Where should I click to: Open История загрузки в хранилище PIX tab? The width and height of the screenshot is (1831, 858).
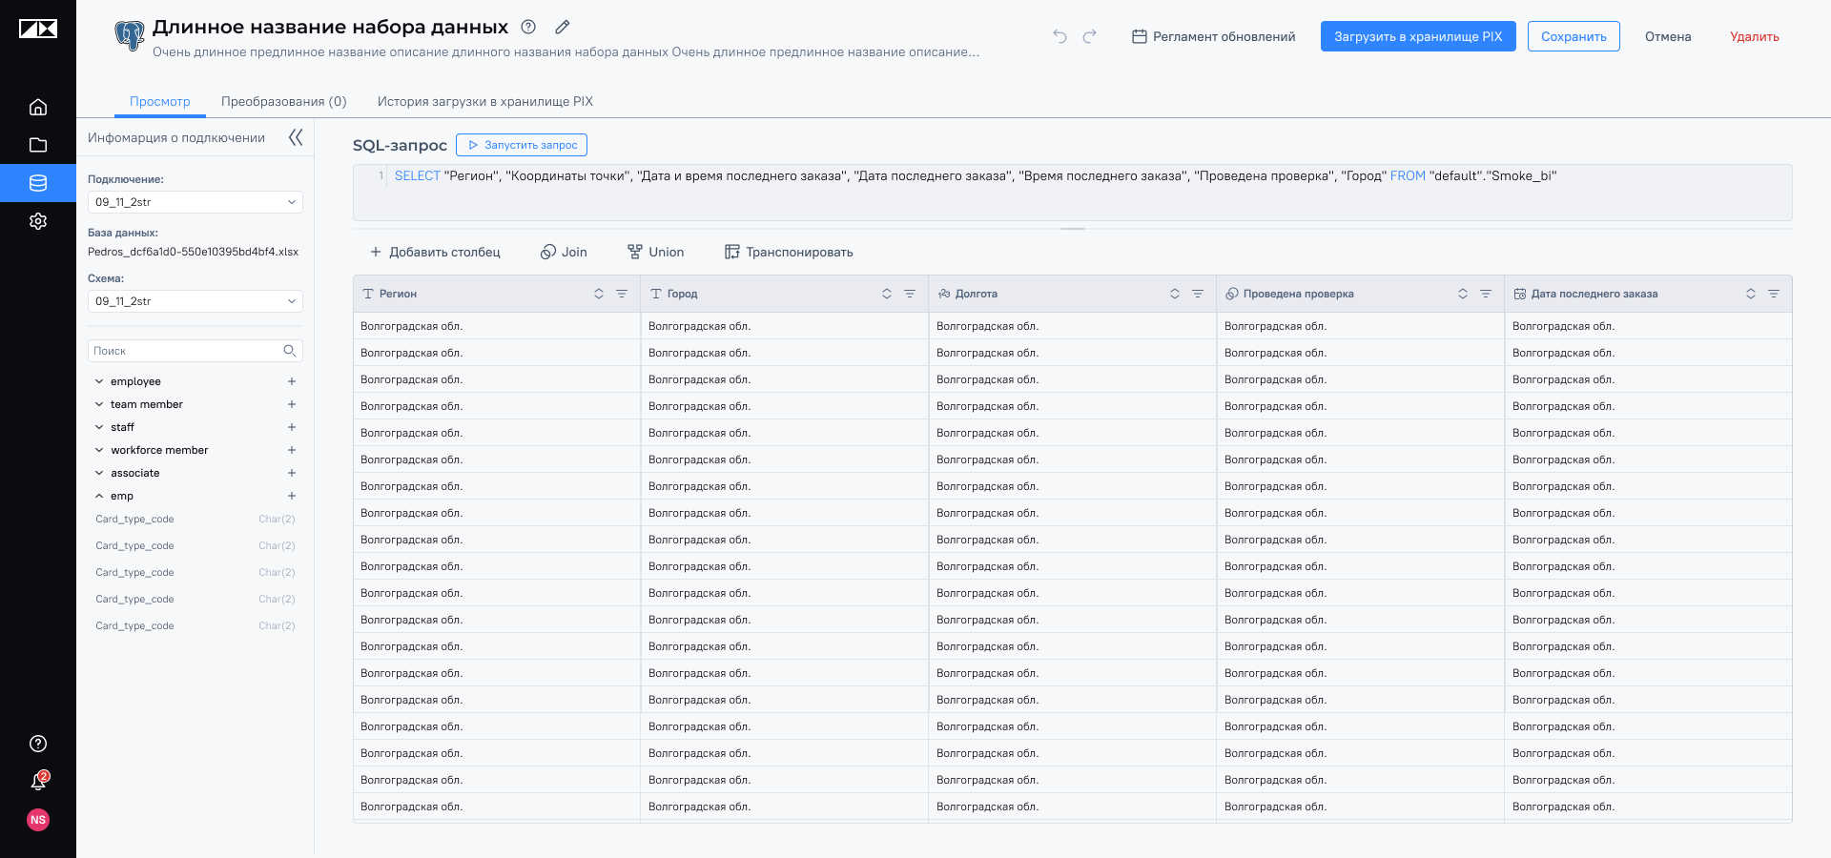point(484,101)
